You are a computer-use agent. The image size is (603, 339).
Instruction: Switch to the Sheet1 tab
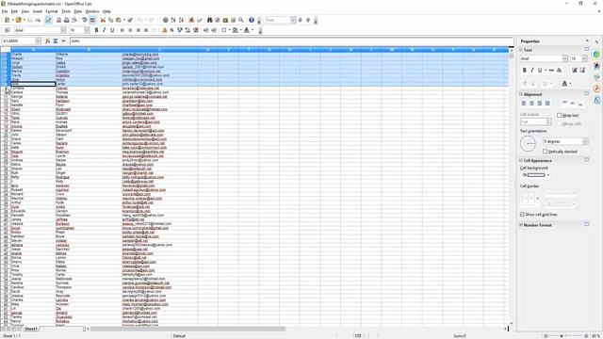(x=31, y=329)
